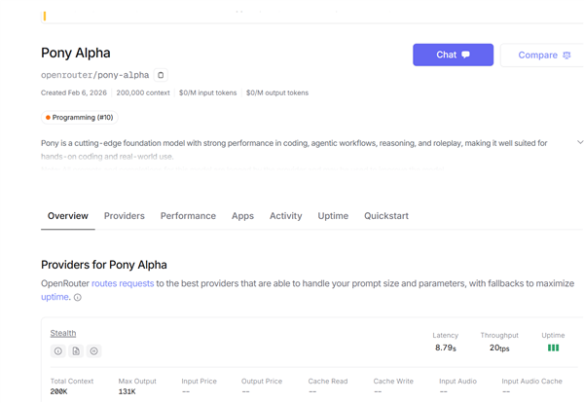The height and width of the screenshot is (403, 584).
Task: Open the Providers tab
Action: 125,216
